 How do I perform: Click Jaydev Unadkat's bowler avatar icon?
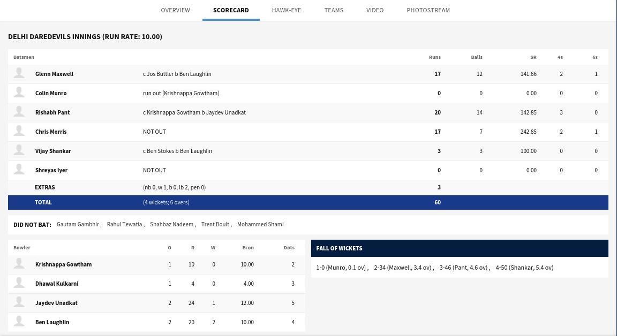click(19, 302)
